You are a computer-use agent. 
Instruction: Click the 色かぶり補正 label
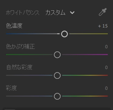tap(20, 46)
